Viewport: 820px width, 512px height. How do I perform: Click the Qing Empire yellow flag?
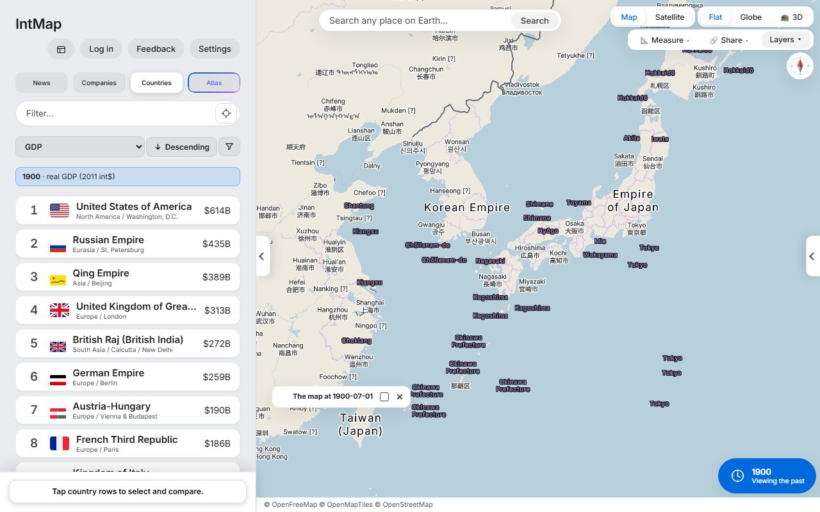[x=58, y=280]
